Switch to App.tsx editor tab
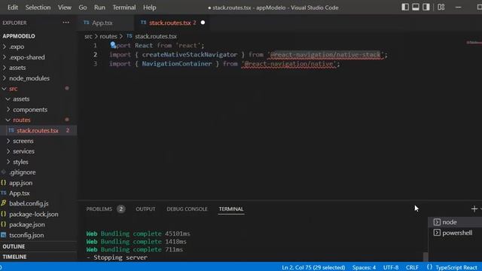Image resolution: width=482 pixels, height=271 pixels. [105, 23]
